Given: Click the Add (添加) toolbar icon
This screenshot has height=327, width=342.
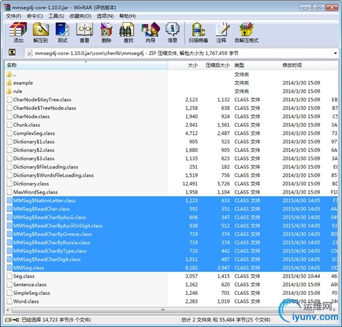Looking at the screenshot, I should (x=19, y=32).
